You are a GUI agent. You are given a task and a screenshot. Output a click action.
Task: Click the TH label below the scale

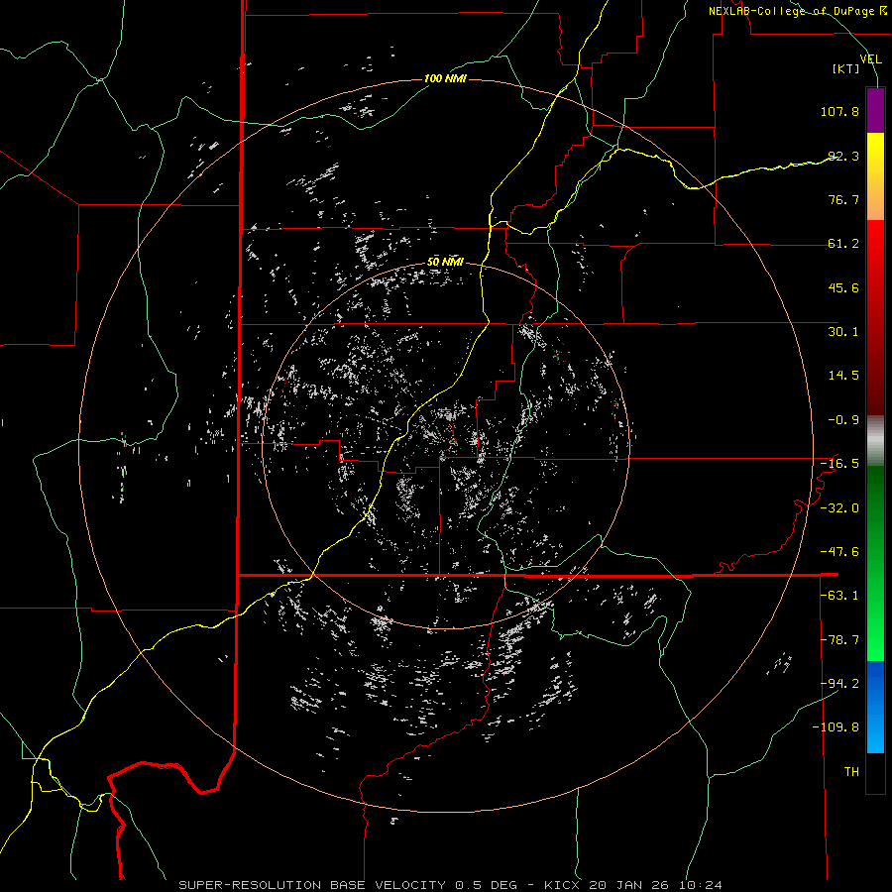[x=850, y=771]
